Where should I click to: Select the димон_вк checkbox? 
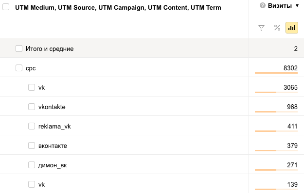click(32, 165)
